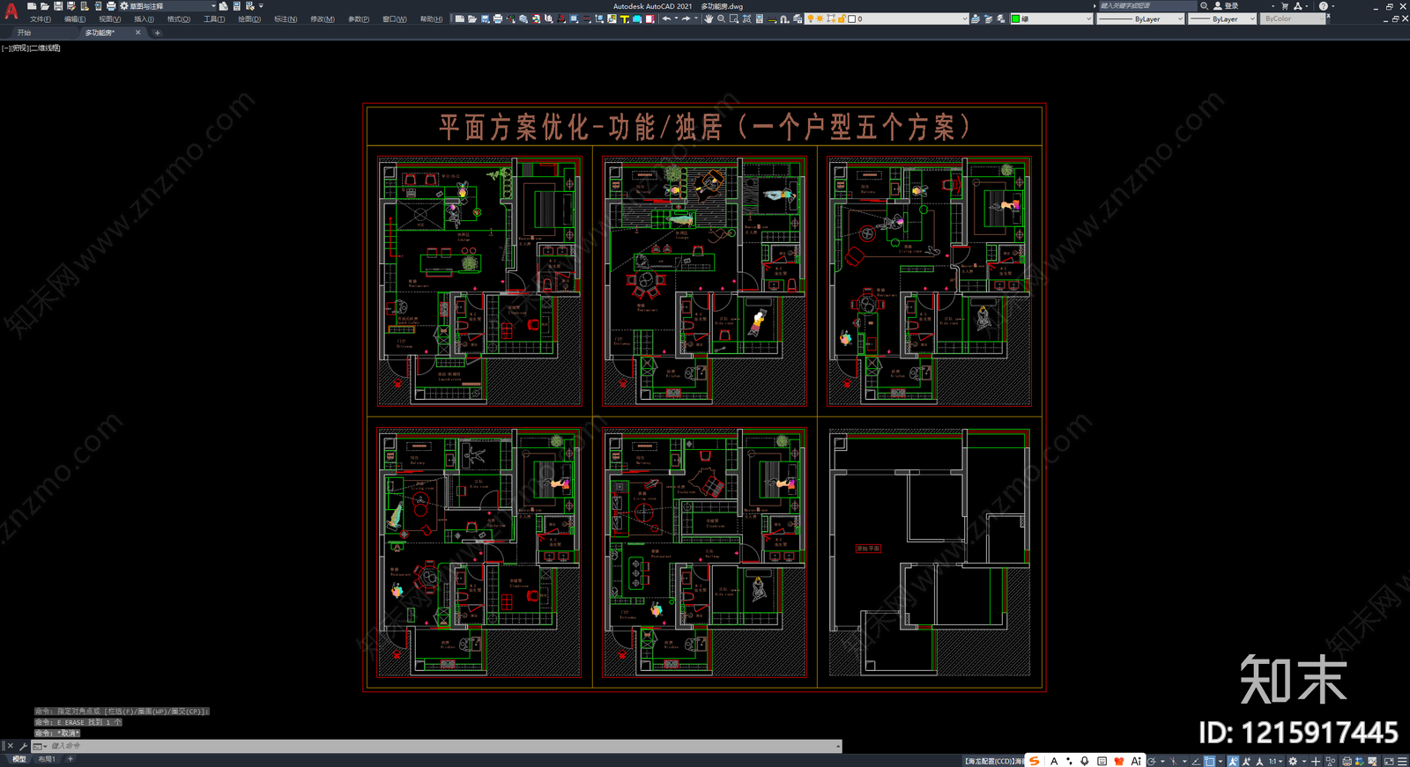Switch to the 布局1 layout tab

(x=47, y=759)
